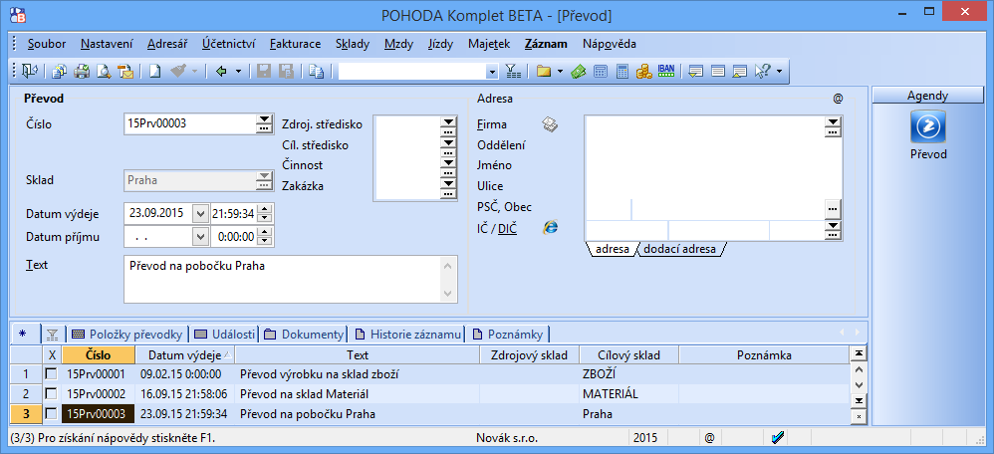The width and height of the screenshot is (994, 454).
Task: Click the address book icon next to Firma
Action: 550,124
